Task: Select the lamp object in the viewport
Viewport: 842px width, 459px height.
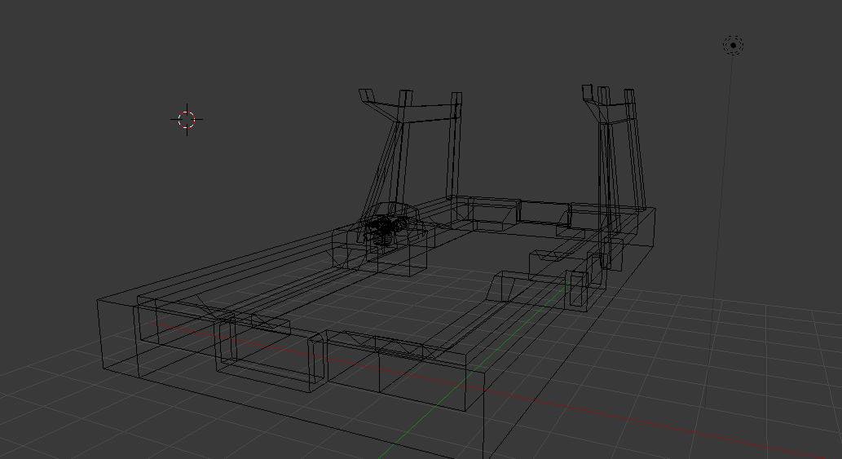Action: [x=733, y=46]
